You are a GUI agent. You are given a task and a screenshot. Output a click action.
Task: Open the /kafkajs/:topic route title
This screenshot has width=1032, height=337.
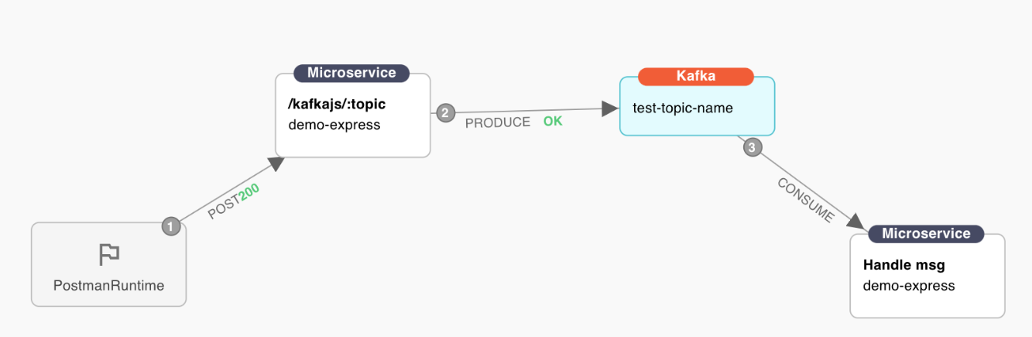[337, 104]
